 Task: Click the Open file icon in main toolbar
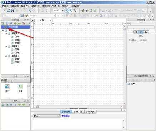pyautogui.click(x=8, y=11)
